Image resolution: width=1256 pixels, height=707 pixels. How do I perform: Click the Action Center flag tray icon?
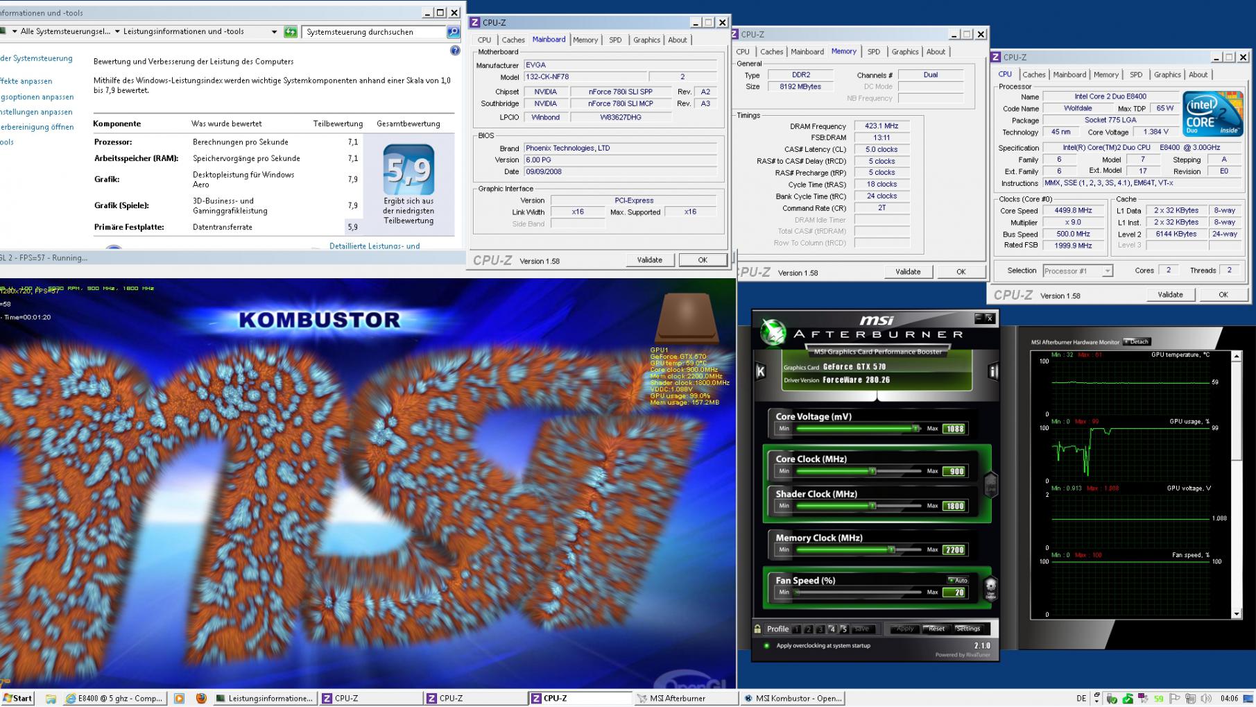(1175, 699)
